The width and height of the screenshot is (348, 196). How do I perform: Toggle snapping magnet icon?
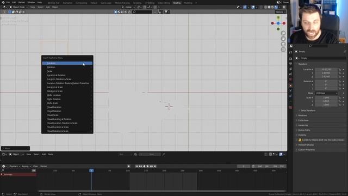pyautogui.click(x=145, y=7)
